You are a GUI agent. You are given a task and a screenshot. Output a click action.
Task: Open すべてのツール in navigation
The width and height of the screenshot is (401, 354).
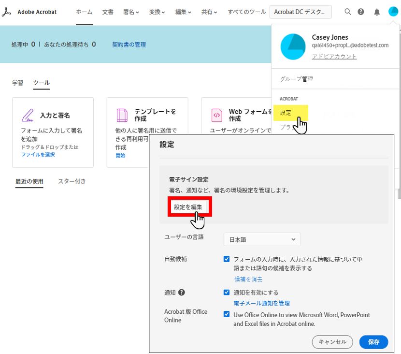(x=247, y=12)
